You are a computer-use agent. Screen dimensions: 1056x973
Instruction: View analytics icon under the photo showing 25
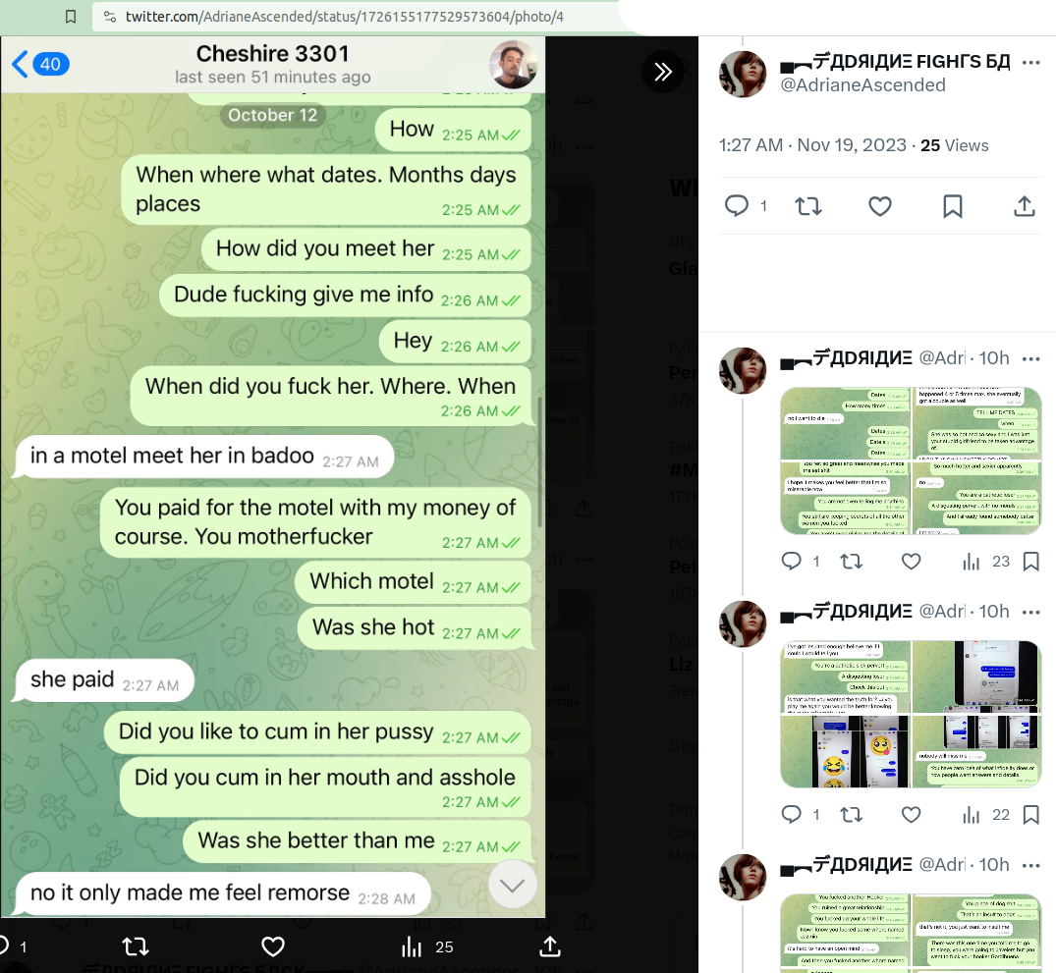coord(411,947)
